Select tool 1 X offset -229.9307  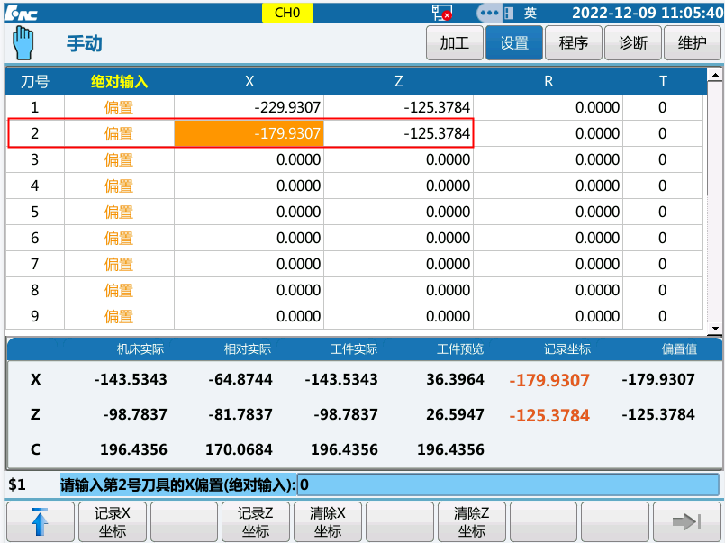pos(249,107)
